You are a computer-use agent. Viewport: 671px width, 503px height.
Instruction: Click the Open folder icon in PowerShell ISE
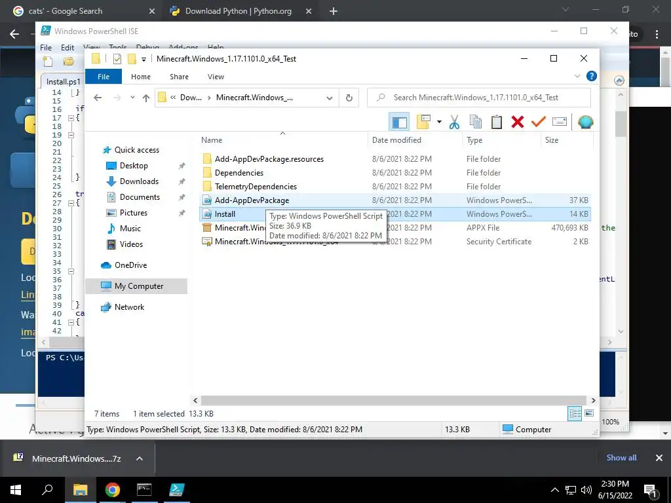click(68, 62)
